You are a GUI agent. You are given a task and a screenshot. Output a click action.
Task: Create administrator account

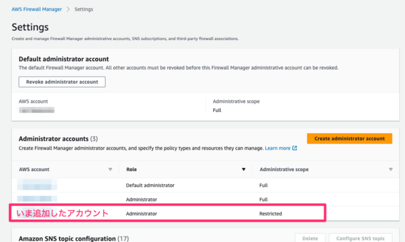349,139
